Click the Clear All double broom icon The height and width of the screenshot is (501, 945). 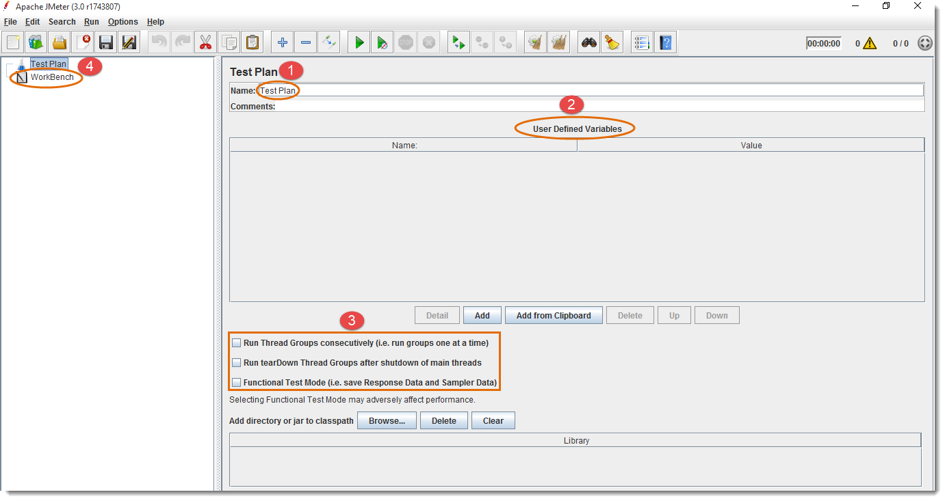(x=559, y=42)
